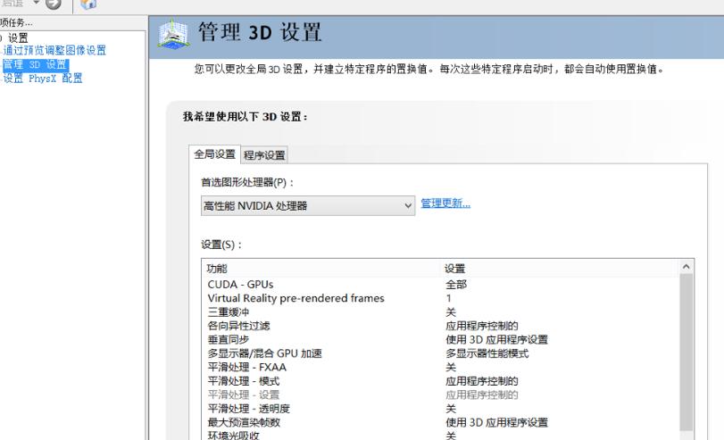Click the 设置 column header
724x440 pixels.
560,269
